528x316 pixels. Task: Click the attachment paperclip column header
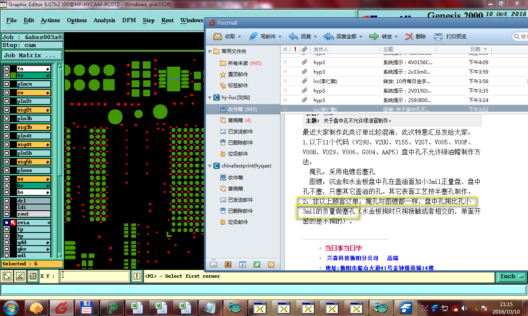coord(304,49)
